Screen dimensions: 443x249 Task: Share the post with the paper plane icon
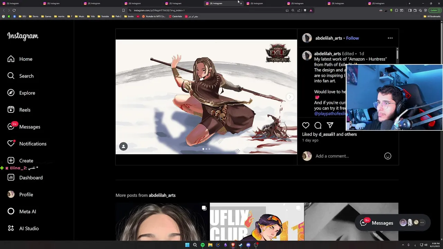(330, 126)
